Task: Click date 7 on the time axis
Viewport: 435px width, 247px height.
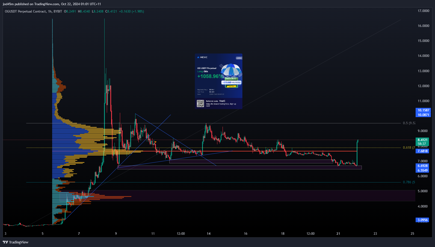Action: (79, 234)
